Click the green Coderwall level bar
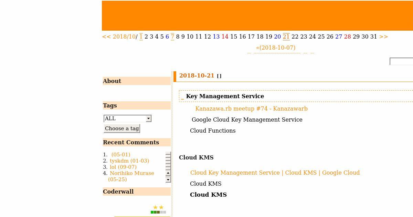The width and height of the screenshot is (413, 217). (158, 212)
